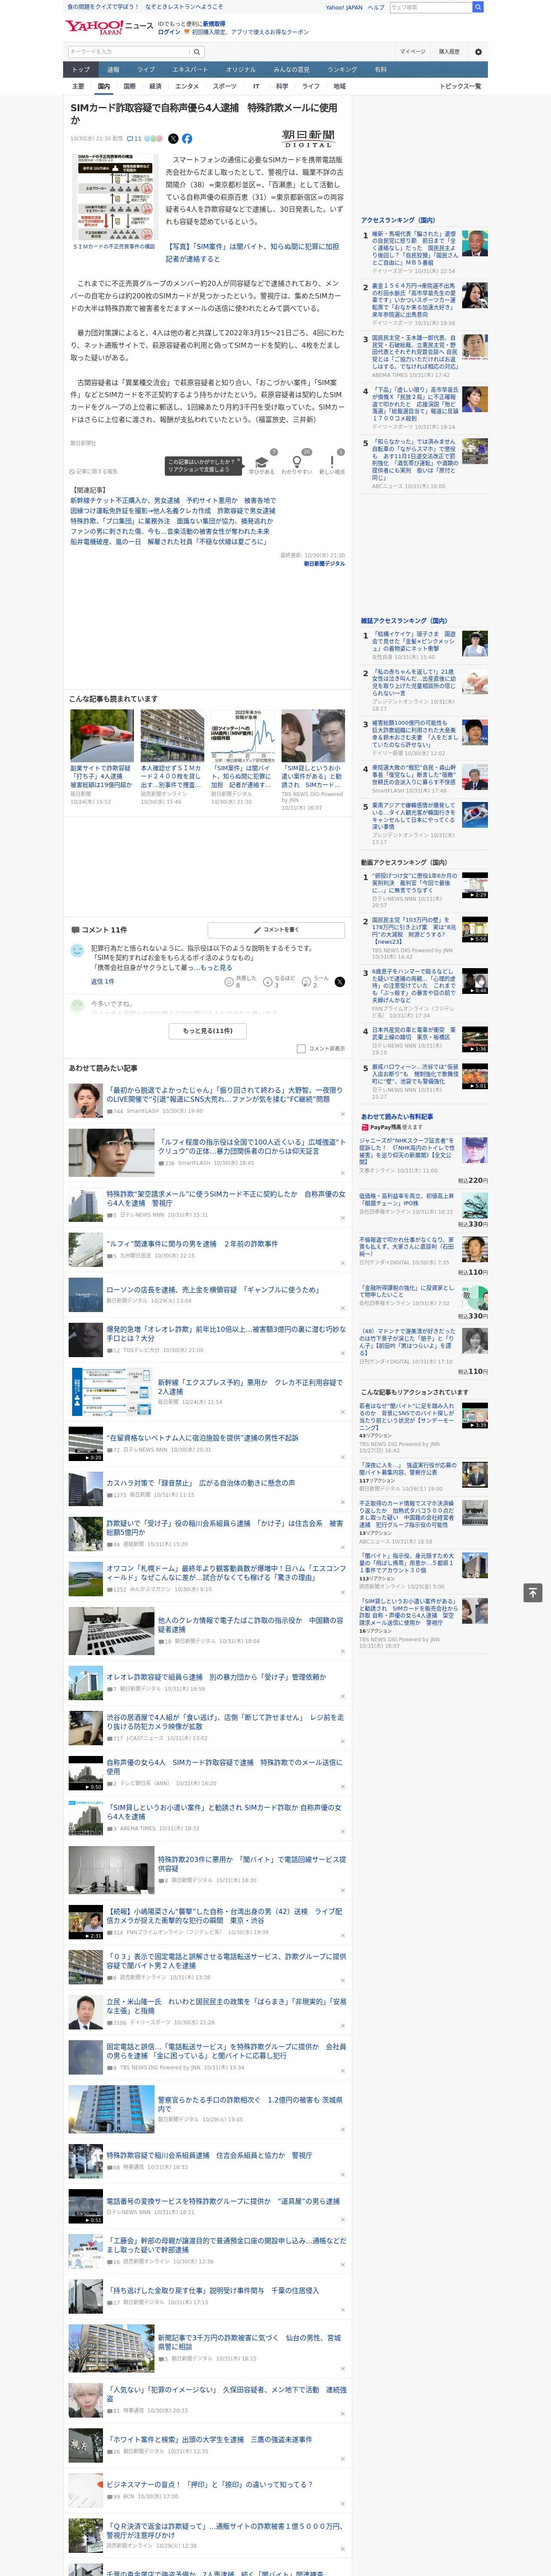551x2576 pixels.
Task: Play the 国民民主党「103万円の壁」 video
Action: (475, 930)
